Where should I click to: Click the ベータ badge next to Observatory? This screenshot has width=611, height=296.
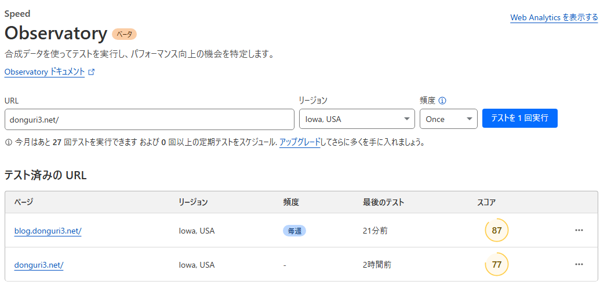(124, 34)
